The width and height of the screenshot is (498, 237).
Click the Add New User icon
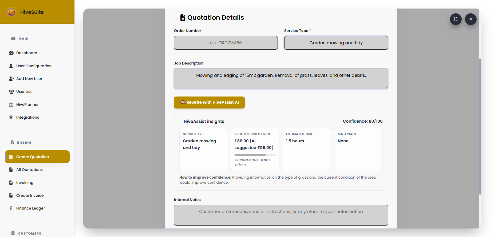(x=11, y=79)
